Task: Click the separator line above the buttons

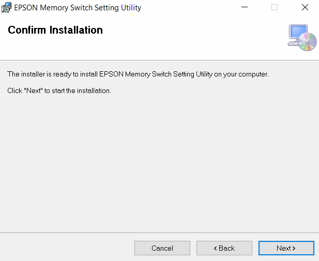Action: [x=159, y=233]
